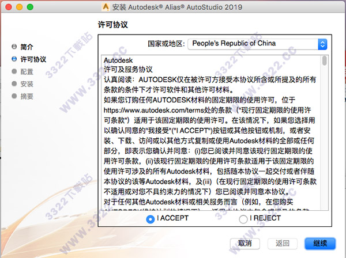Select the 安装 step in sidebar
Image resolution: width=346 pixels, height=258 pixels.
click(22, 84)
